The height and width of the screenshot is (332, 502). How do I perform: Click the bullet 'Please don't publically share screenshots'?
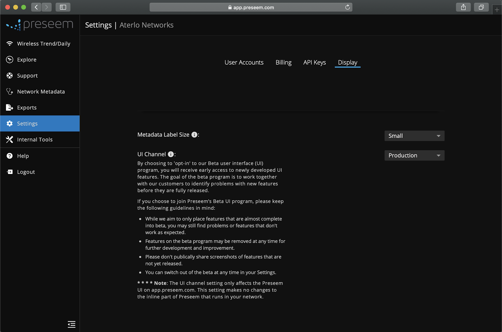pyautogui.click(x=213, y=260)
